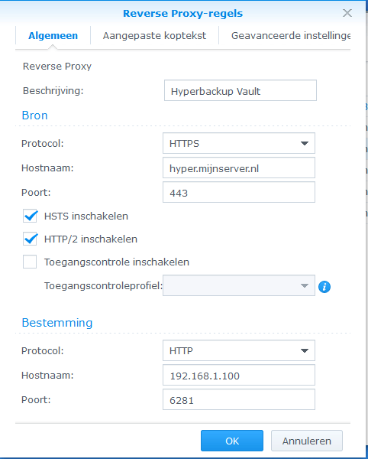368x459 pixels.
Task: Click the Reverse Proxy-regels title text
Action: coord(182,14)
